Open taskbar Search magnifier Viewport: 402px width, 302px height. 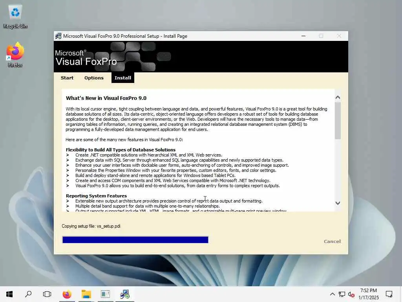pos(28,294)
